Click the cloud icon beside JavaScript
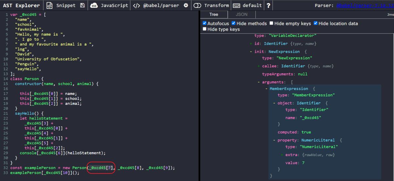Screen dimensions: 394x181 pyautogui.click(x=94, y=5)
